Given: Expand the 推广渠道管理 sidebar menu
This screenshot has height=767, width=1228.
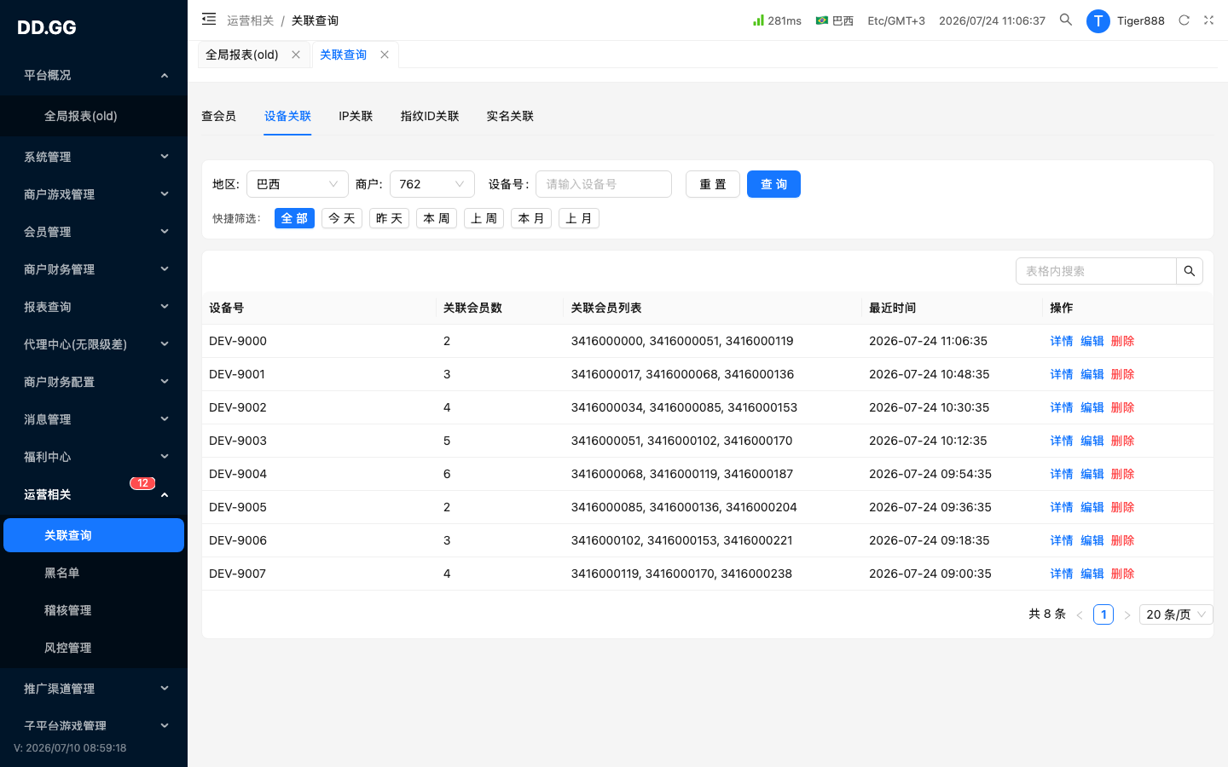Looking at the screenshot, I should [94, 689].
